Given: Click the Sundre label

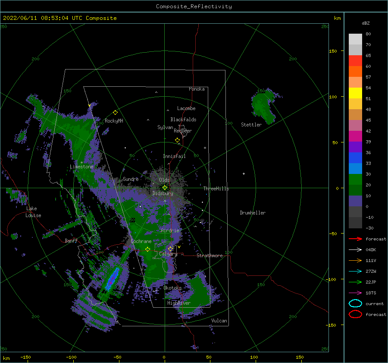Looking at the screenshot, I should coord(131,179).
